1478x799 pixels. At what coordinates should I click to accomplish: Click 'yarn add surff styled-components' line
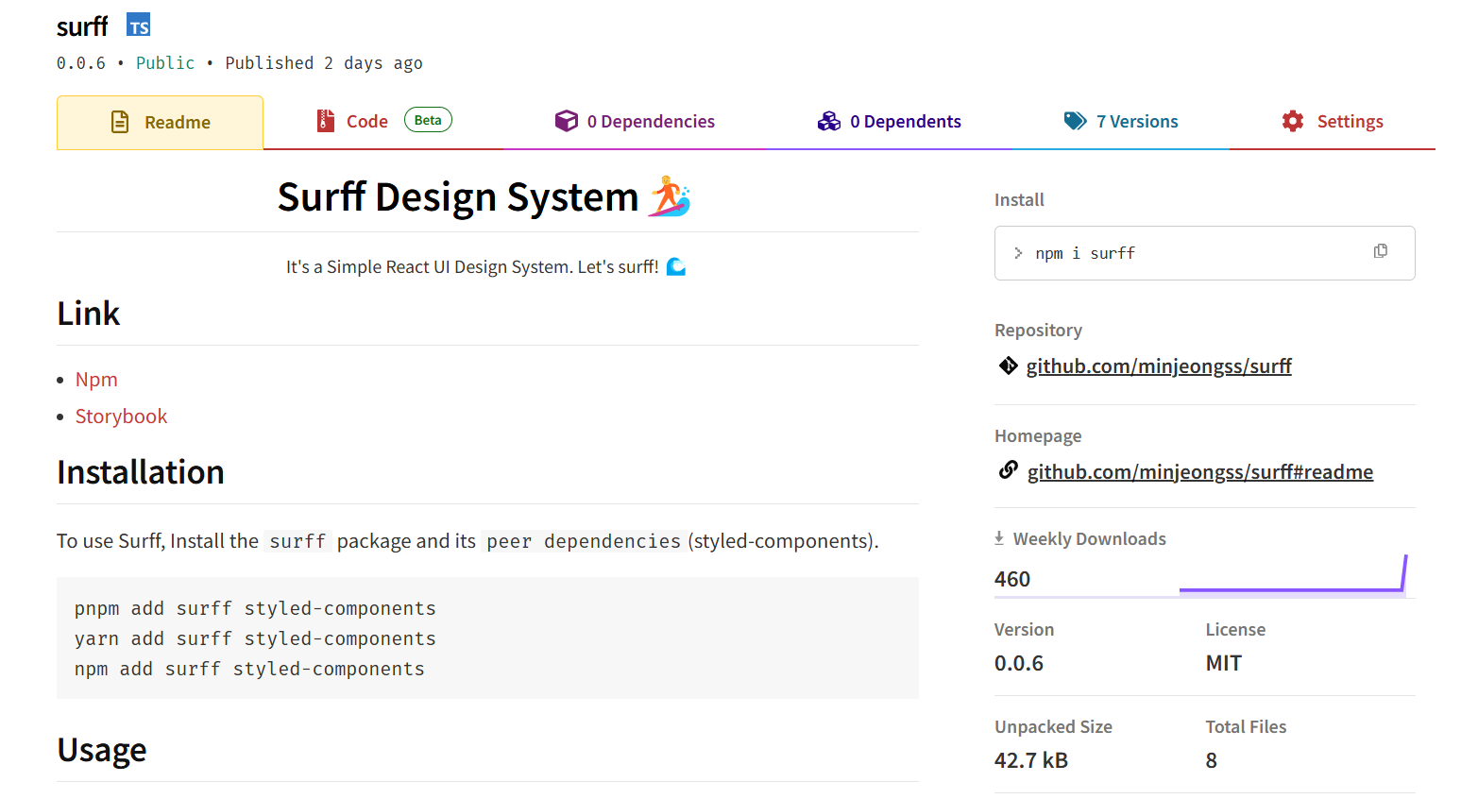tap(255, 638)
